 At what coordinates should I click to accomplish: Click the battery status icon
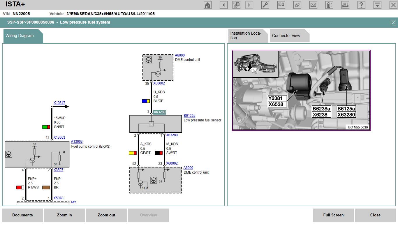[329, 5]
